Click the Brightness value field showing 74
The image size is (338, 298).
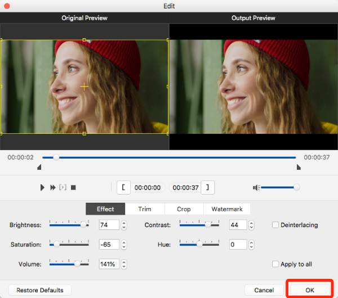(x=109, y=225)
